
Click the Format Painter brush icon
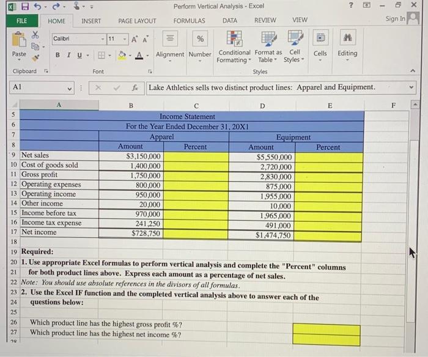(35, 57)
